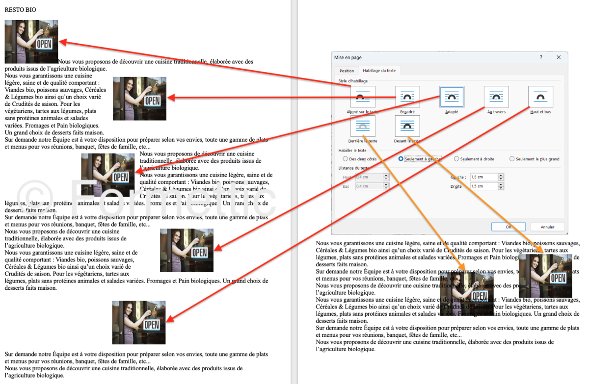589x384 pixels.
Task: Increase the Gauche distance with up arrow
Action: pyautogui.click(x=500, y=175)
